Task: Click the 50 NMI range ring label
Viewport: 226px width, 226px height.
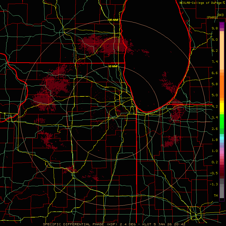Action: click(x=113, y=67)
